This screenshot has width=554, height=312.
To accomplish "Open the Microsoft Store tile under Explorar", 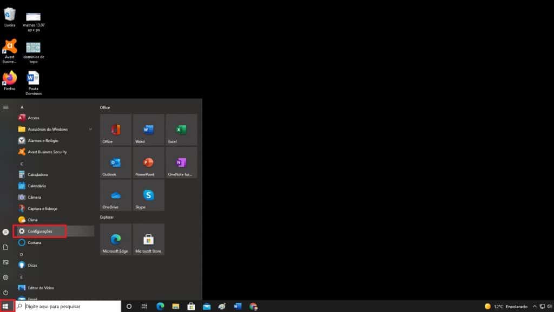I will pos(148,239).
